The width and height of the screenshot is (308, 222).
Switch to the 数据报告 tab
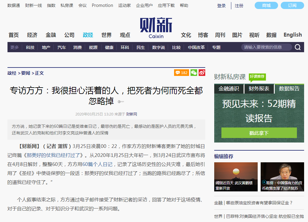click(x=290, y=89)
